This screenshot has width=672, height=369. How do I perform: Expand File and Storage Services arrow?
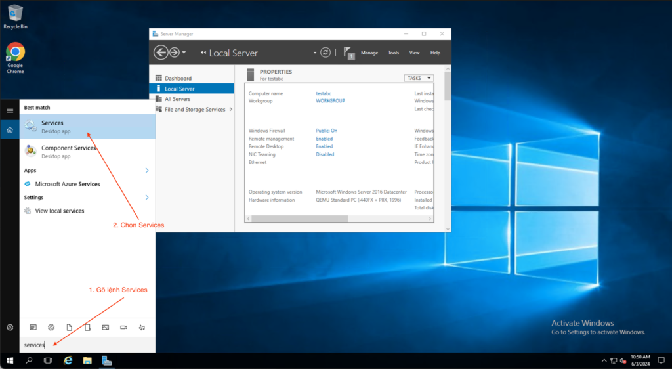point(230,110)
